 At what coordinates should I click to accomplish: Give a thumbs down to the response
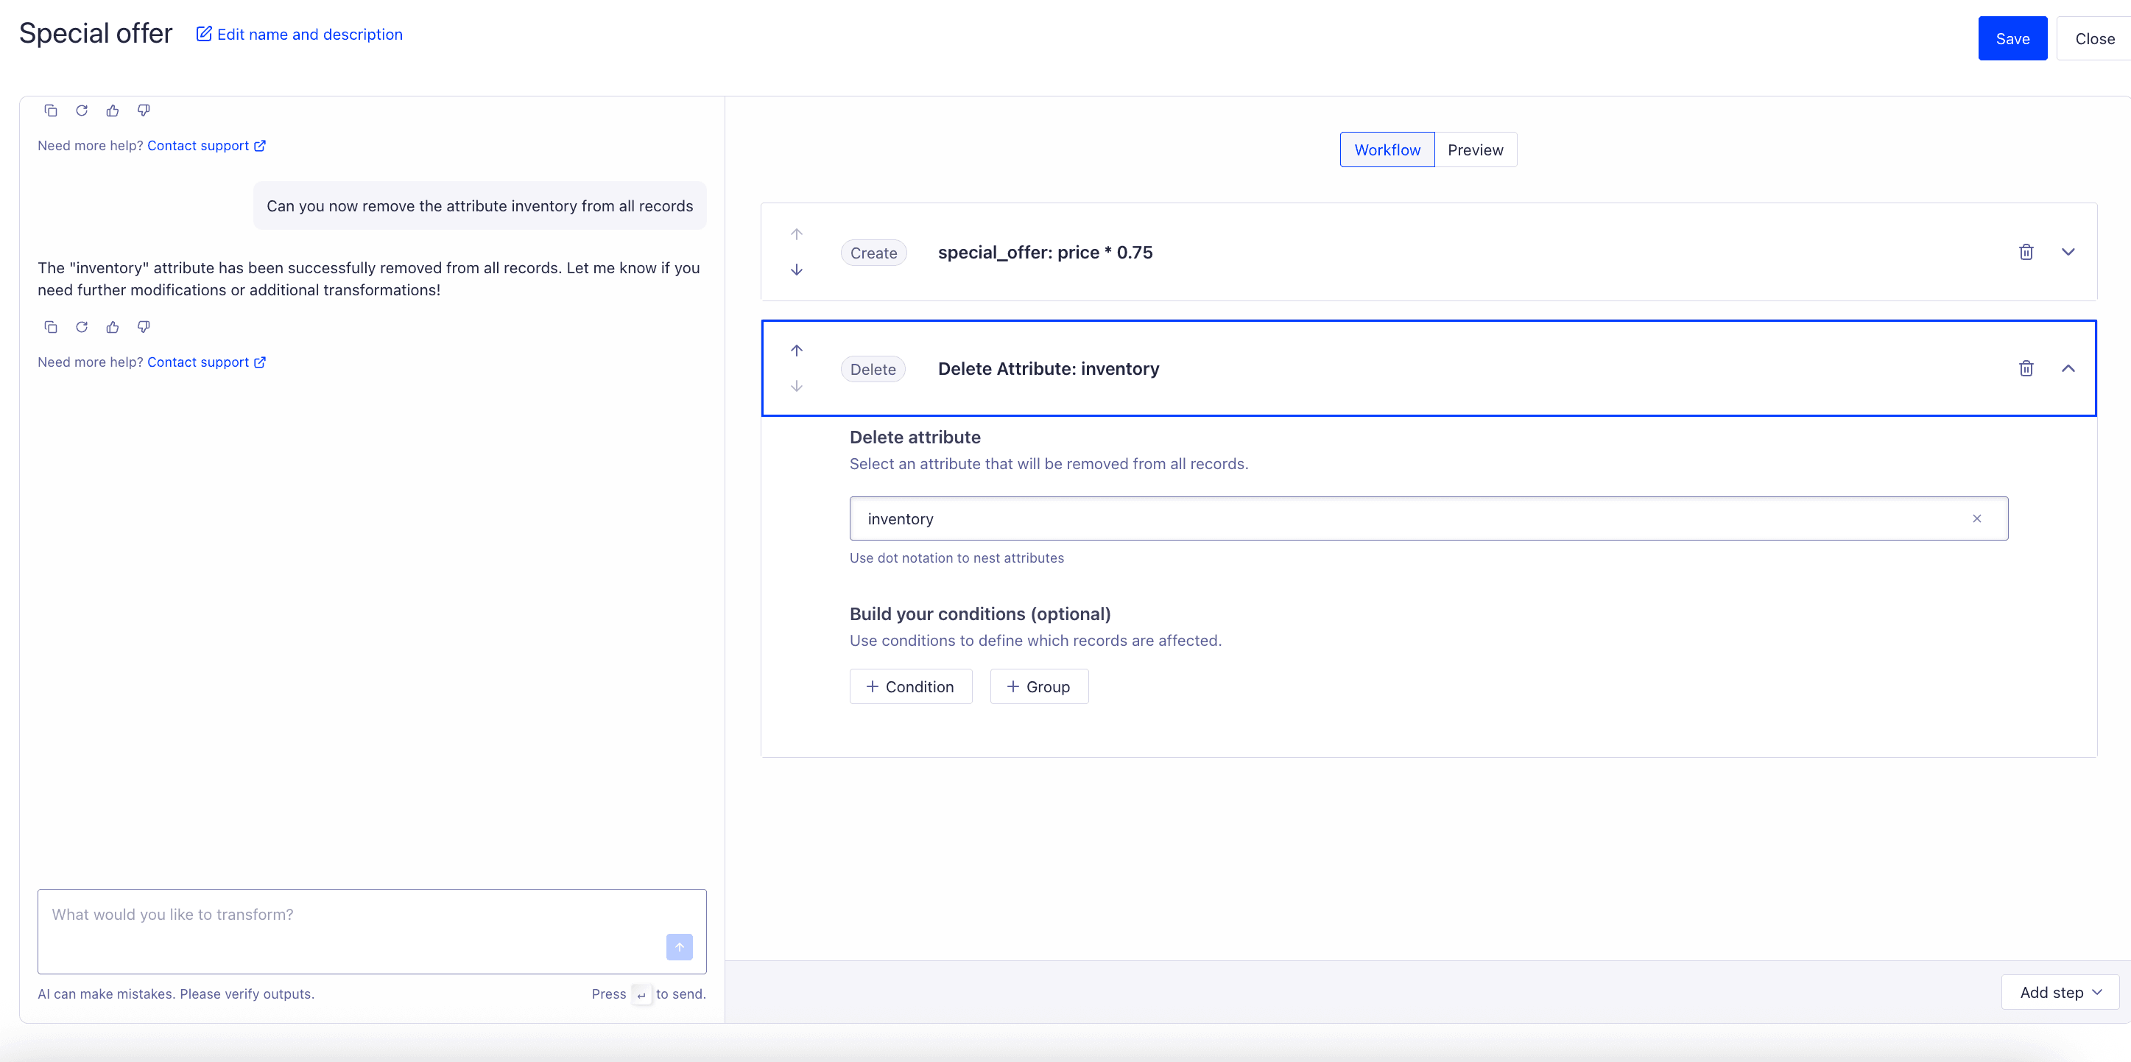point(143,327)
